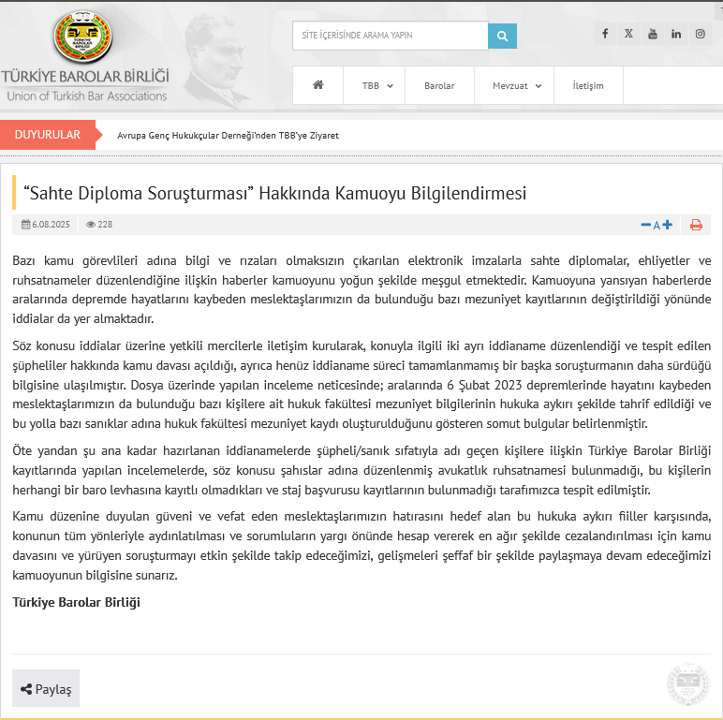Image resolution: width=723 pixels, height=720 pixels.
Task: Click the DUYURULAR announcements label
Action: pyautogui.click(x=48, y=135)
